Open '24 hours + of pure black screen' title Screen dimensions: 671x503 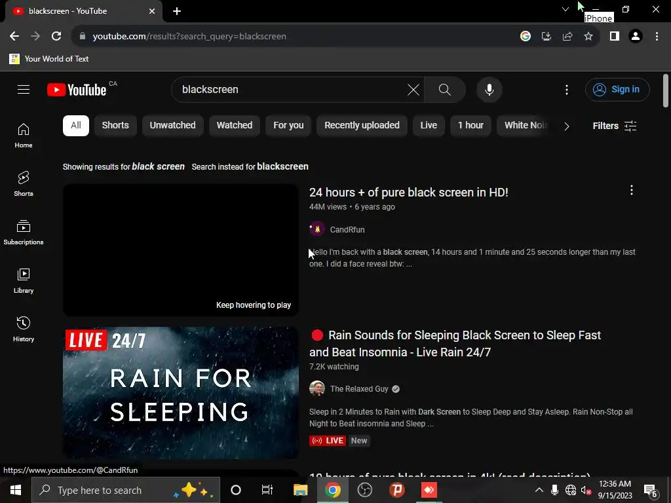pyautogui.click(x=409, y=192)
